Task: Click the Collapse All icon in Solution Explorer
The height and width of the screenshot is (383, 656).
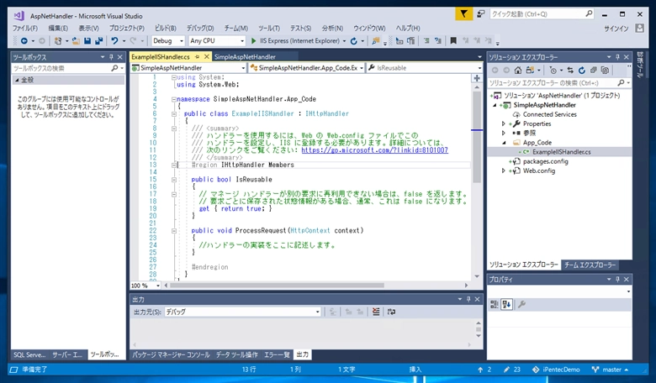Action: [x=593, y=71]
